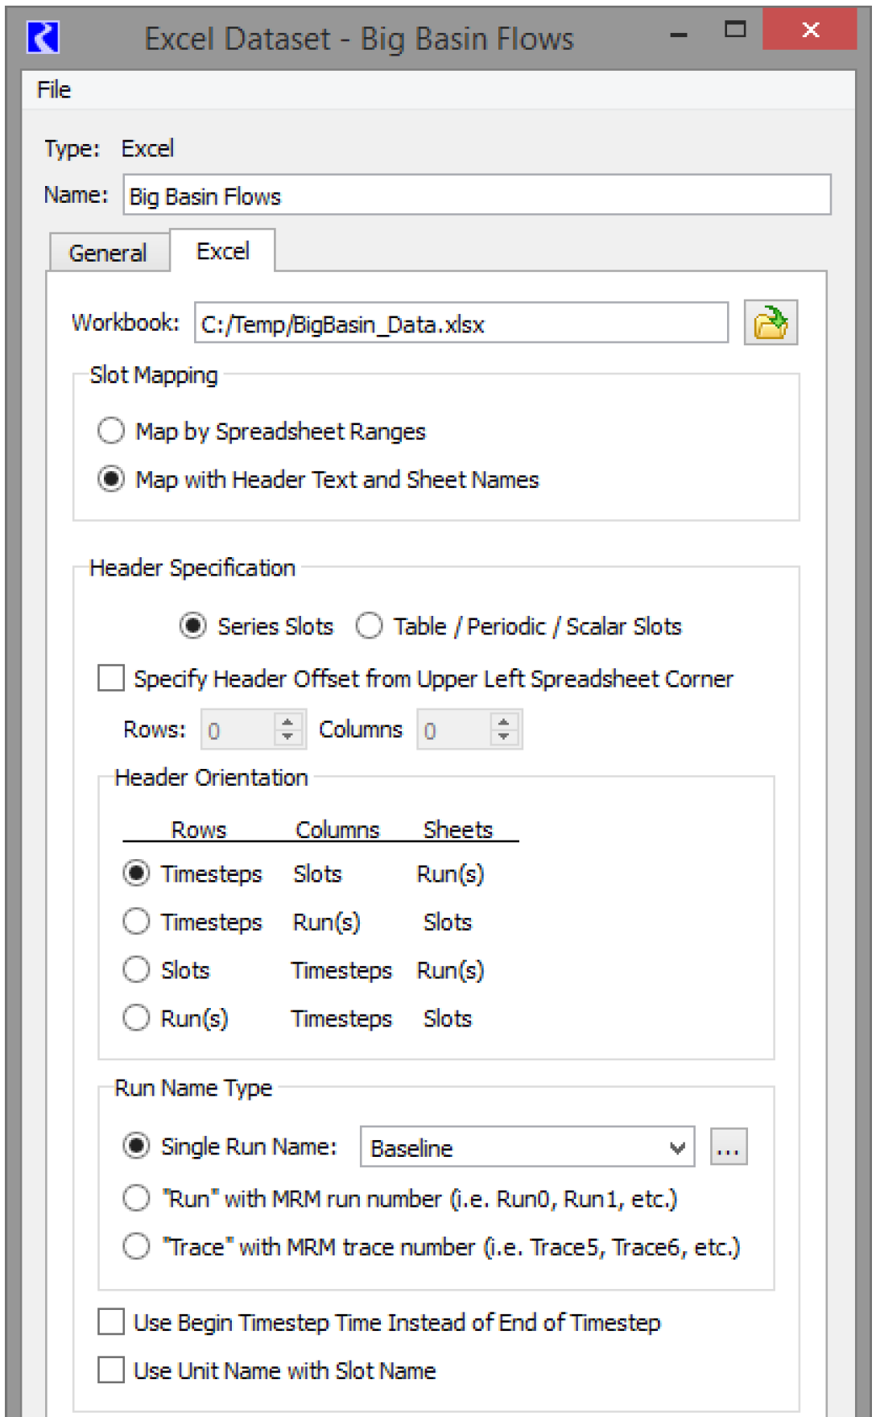Click the ellipsis button beside Baseline
The width and height of the screenshot is (876, 1417).
pyautogui.click(x=728, y=1146)
